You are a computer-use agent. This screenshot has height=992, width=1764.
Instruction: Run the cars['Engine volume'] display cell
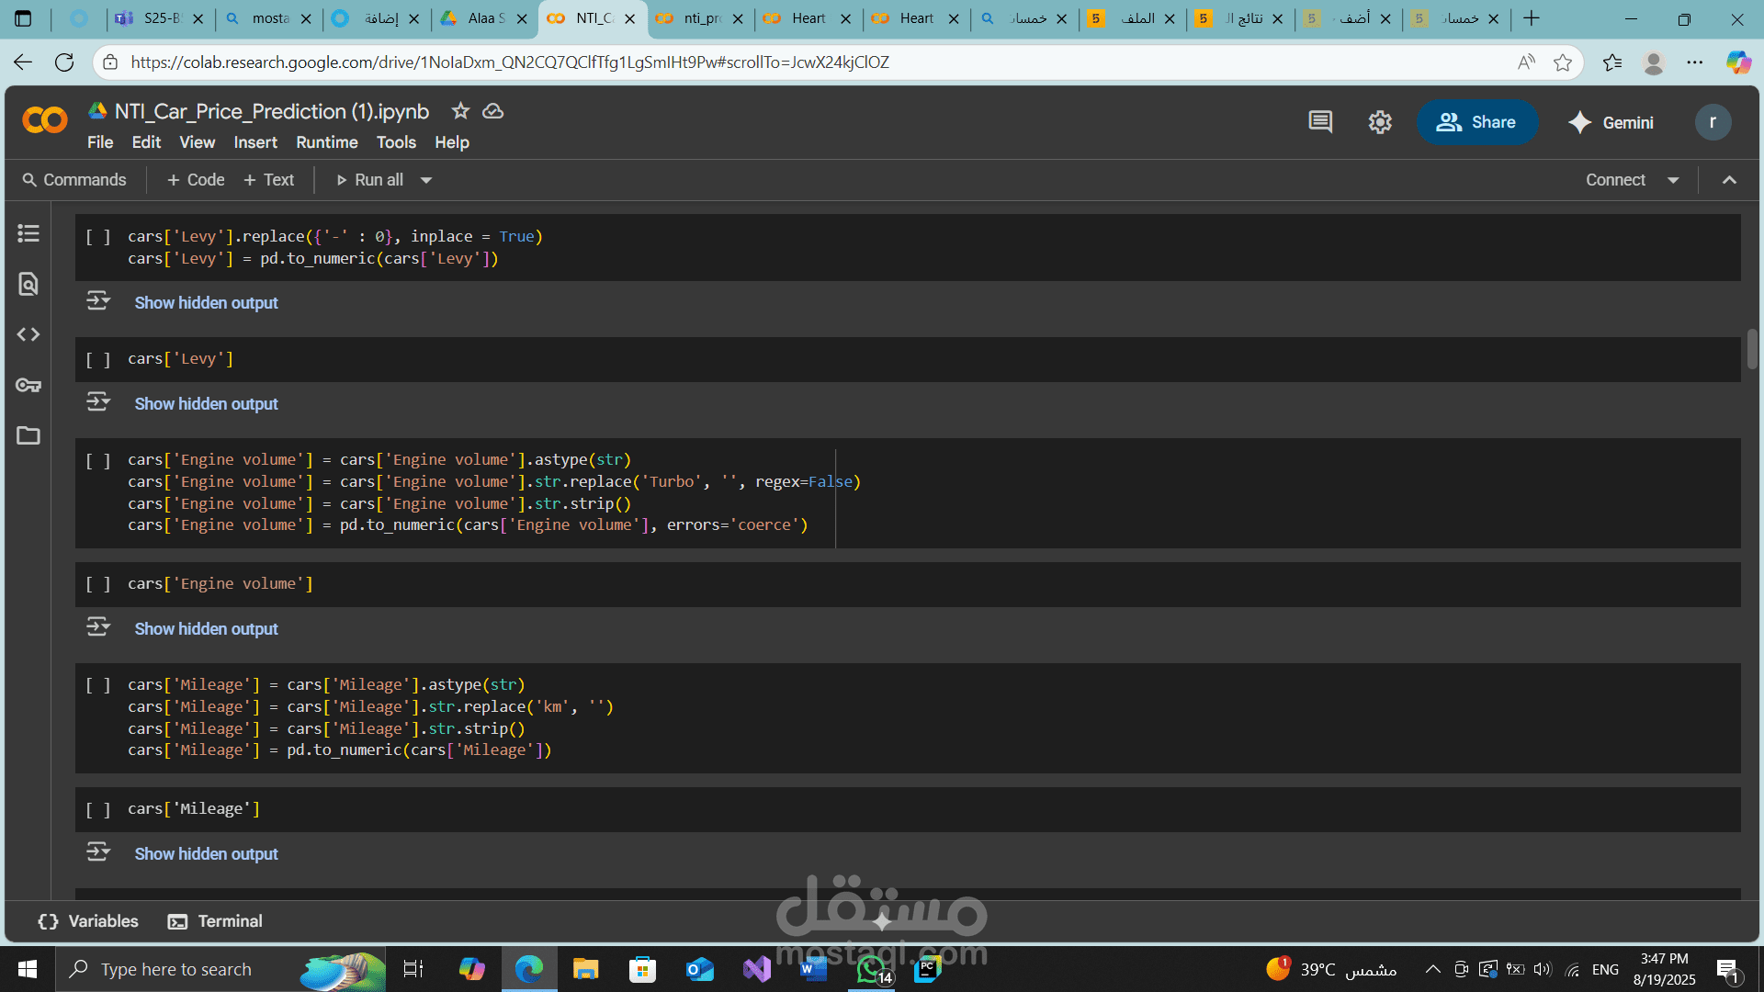98,584
